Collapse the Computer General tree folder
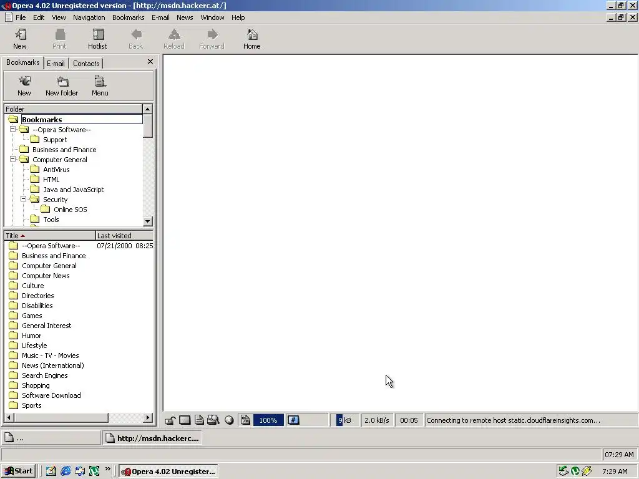This screenshot has height=479, width=639. click(13, 159)
